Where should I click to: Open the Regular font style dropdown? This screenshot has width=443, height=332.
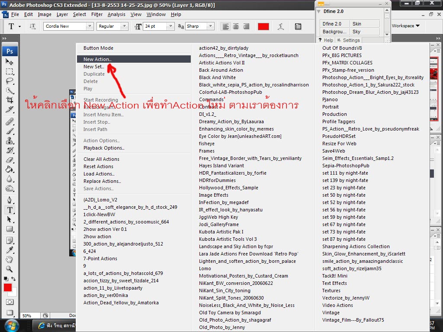pyautogui.click(x=124, y=26)
